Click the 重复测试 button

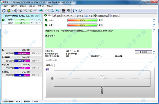click(x=143, y=52)
